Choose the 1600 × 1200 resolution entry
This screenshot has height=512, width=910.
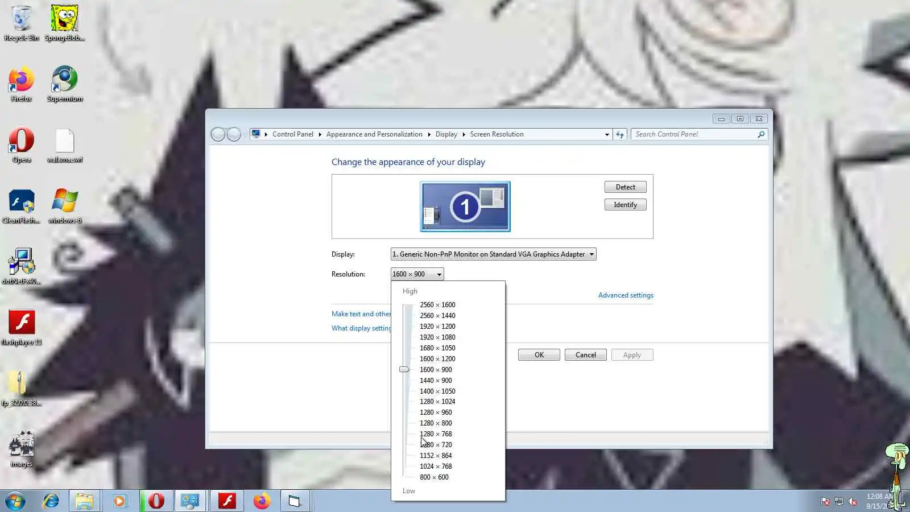437,359
